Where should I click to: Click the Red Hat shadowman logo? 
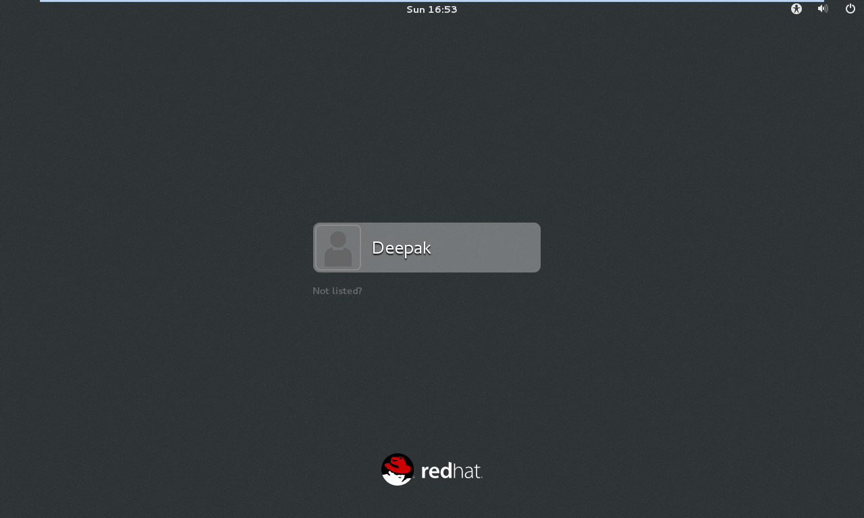pos(398,469)
